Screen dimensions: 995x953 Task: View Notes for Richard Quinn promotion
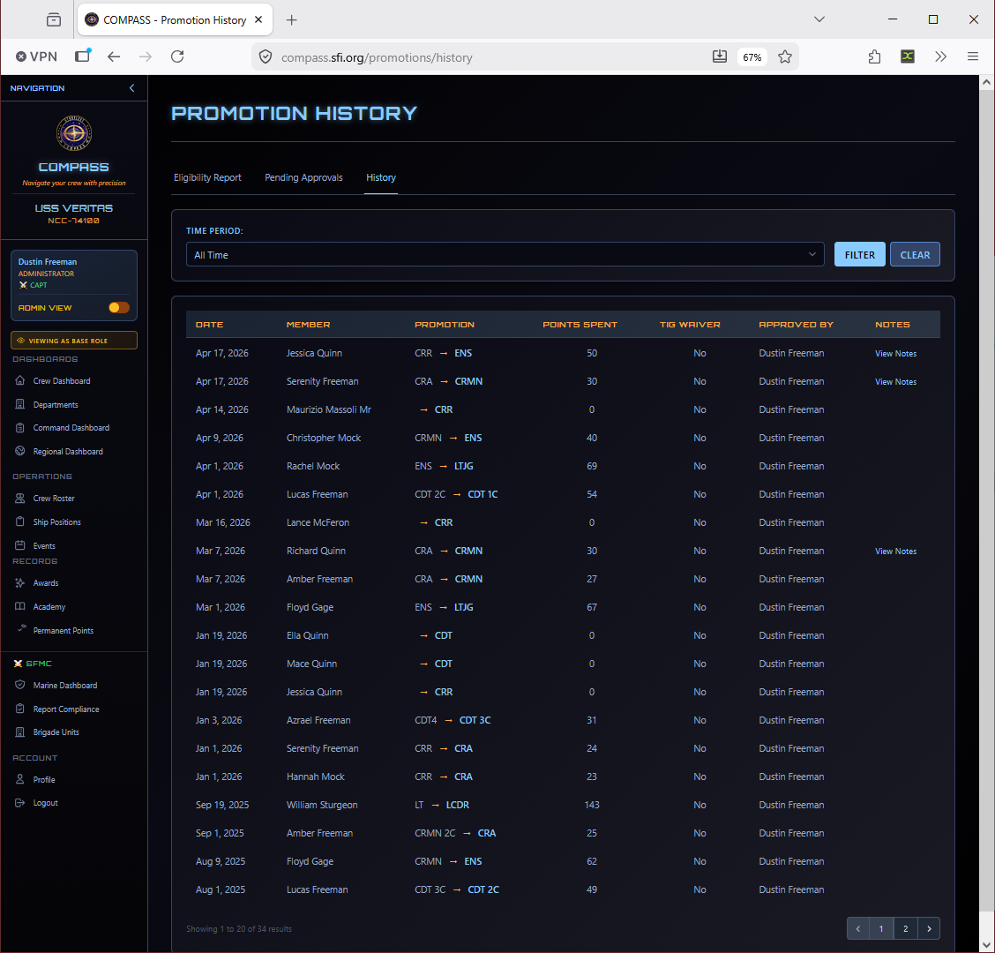(x=895, y=552)
